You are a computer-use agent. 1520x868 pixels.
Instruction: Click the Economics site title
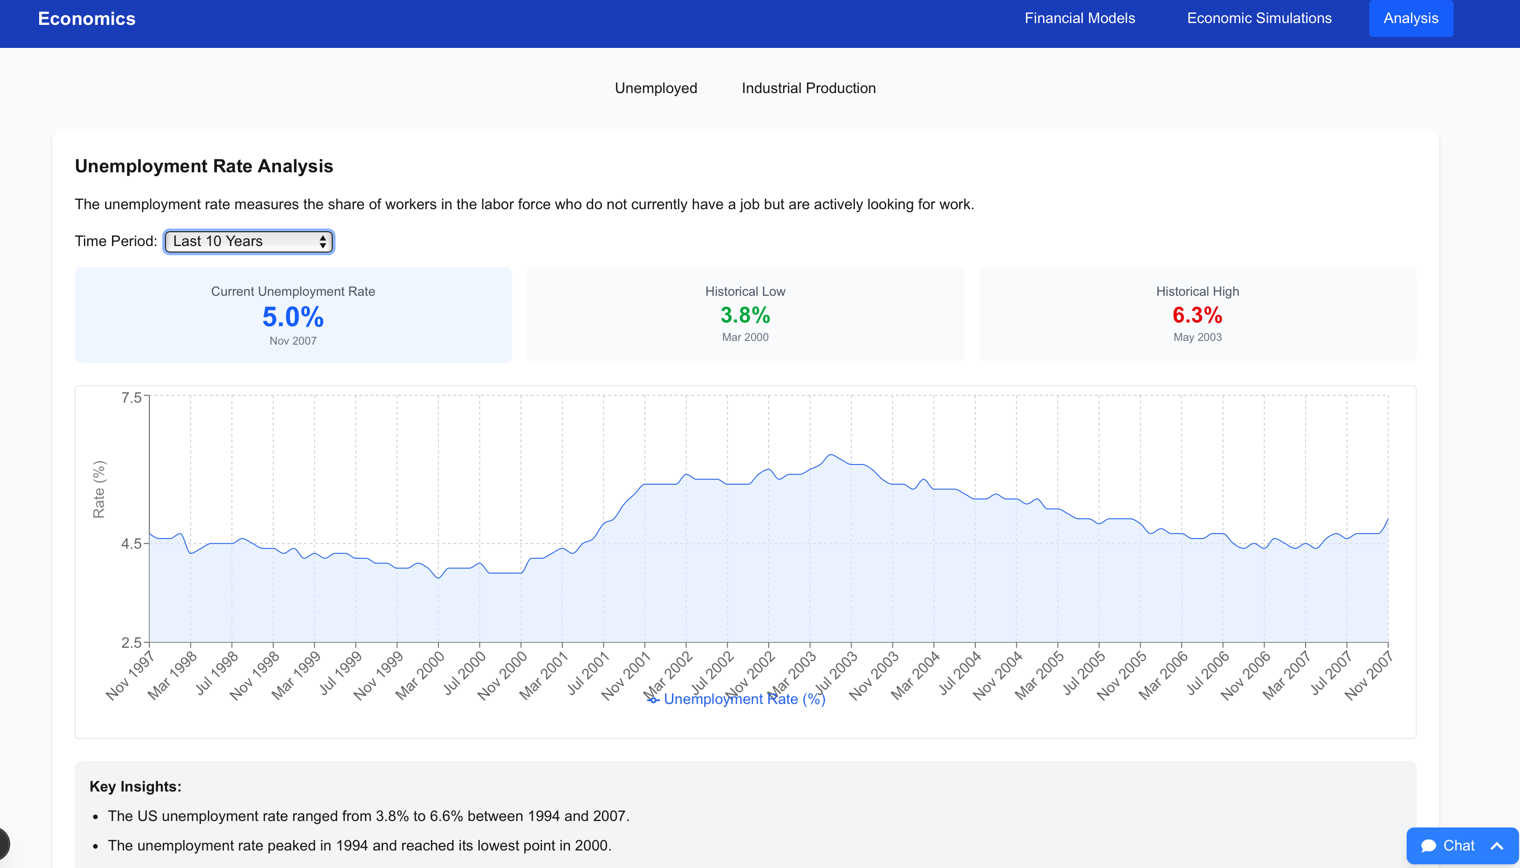tap(87, 18)
